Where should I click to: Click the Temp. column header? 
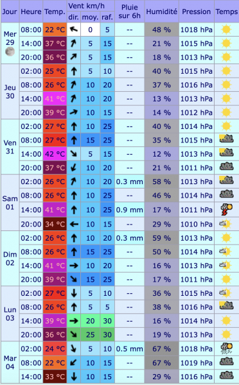[x=55, y=12]
